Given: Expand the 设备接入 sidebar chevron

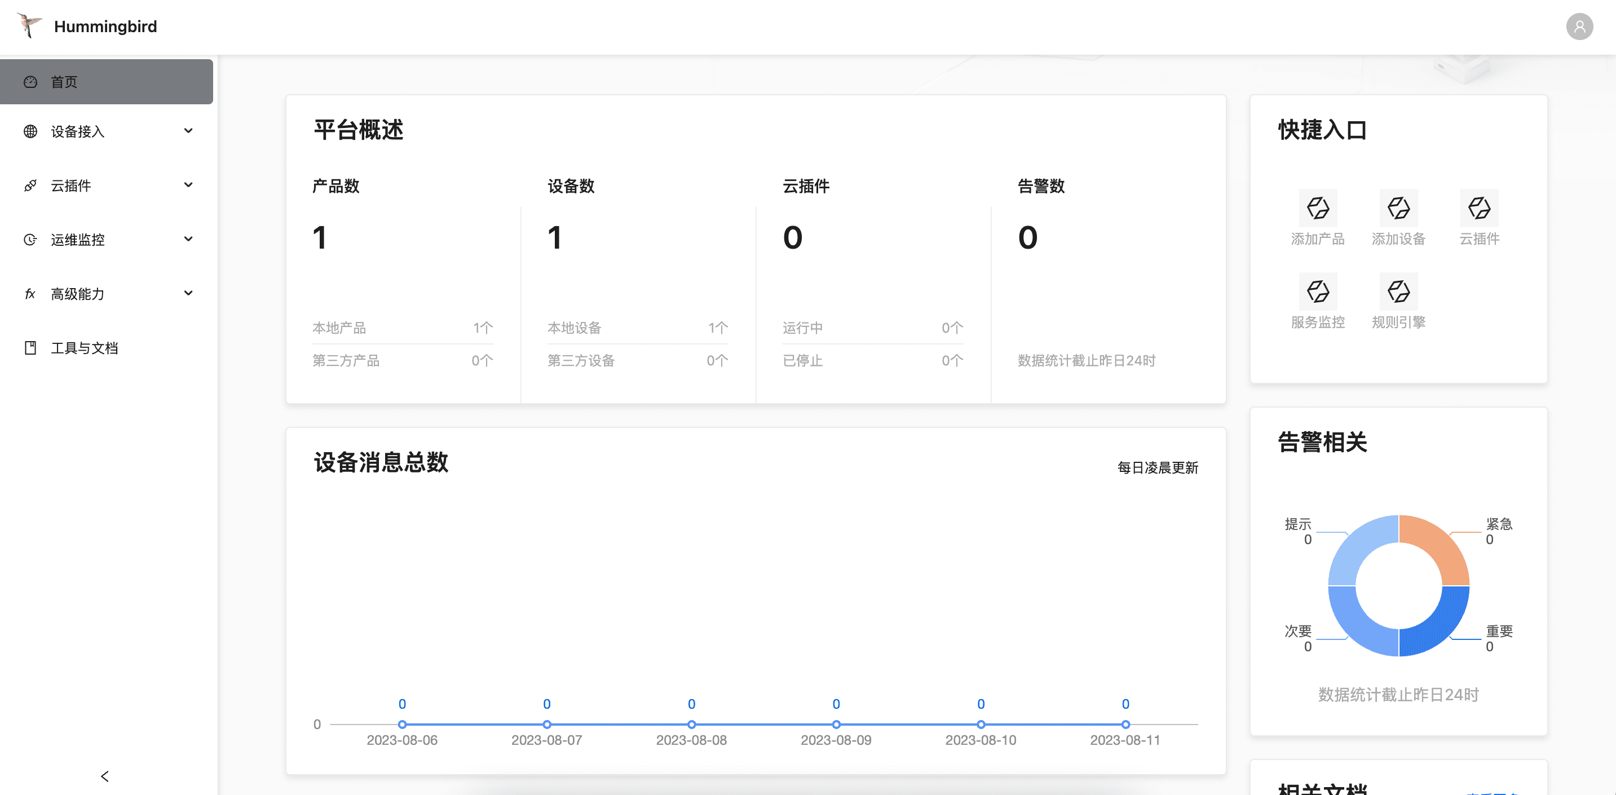Looking at the screenshot, I should (188, 130).
